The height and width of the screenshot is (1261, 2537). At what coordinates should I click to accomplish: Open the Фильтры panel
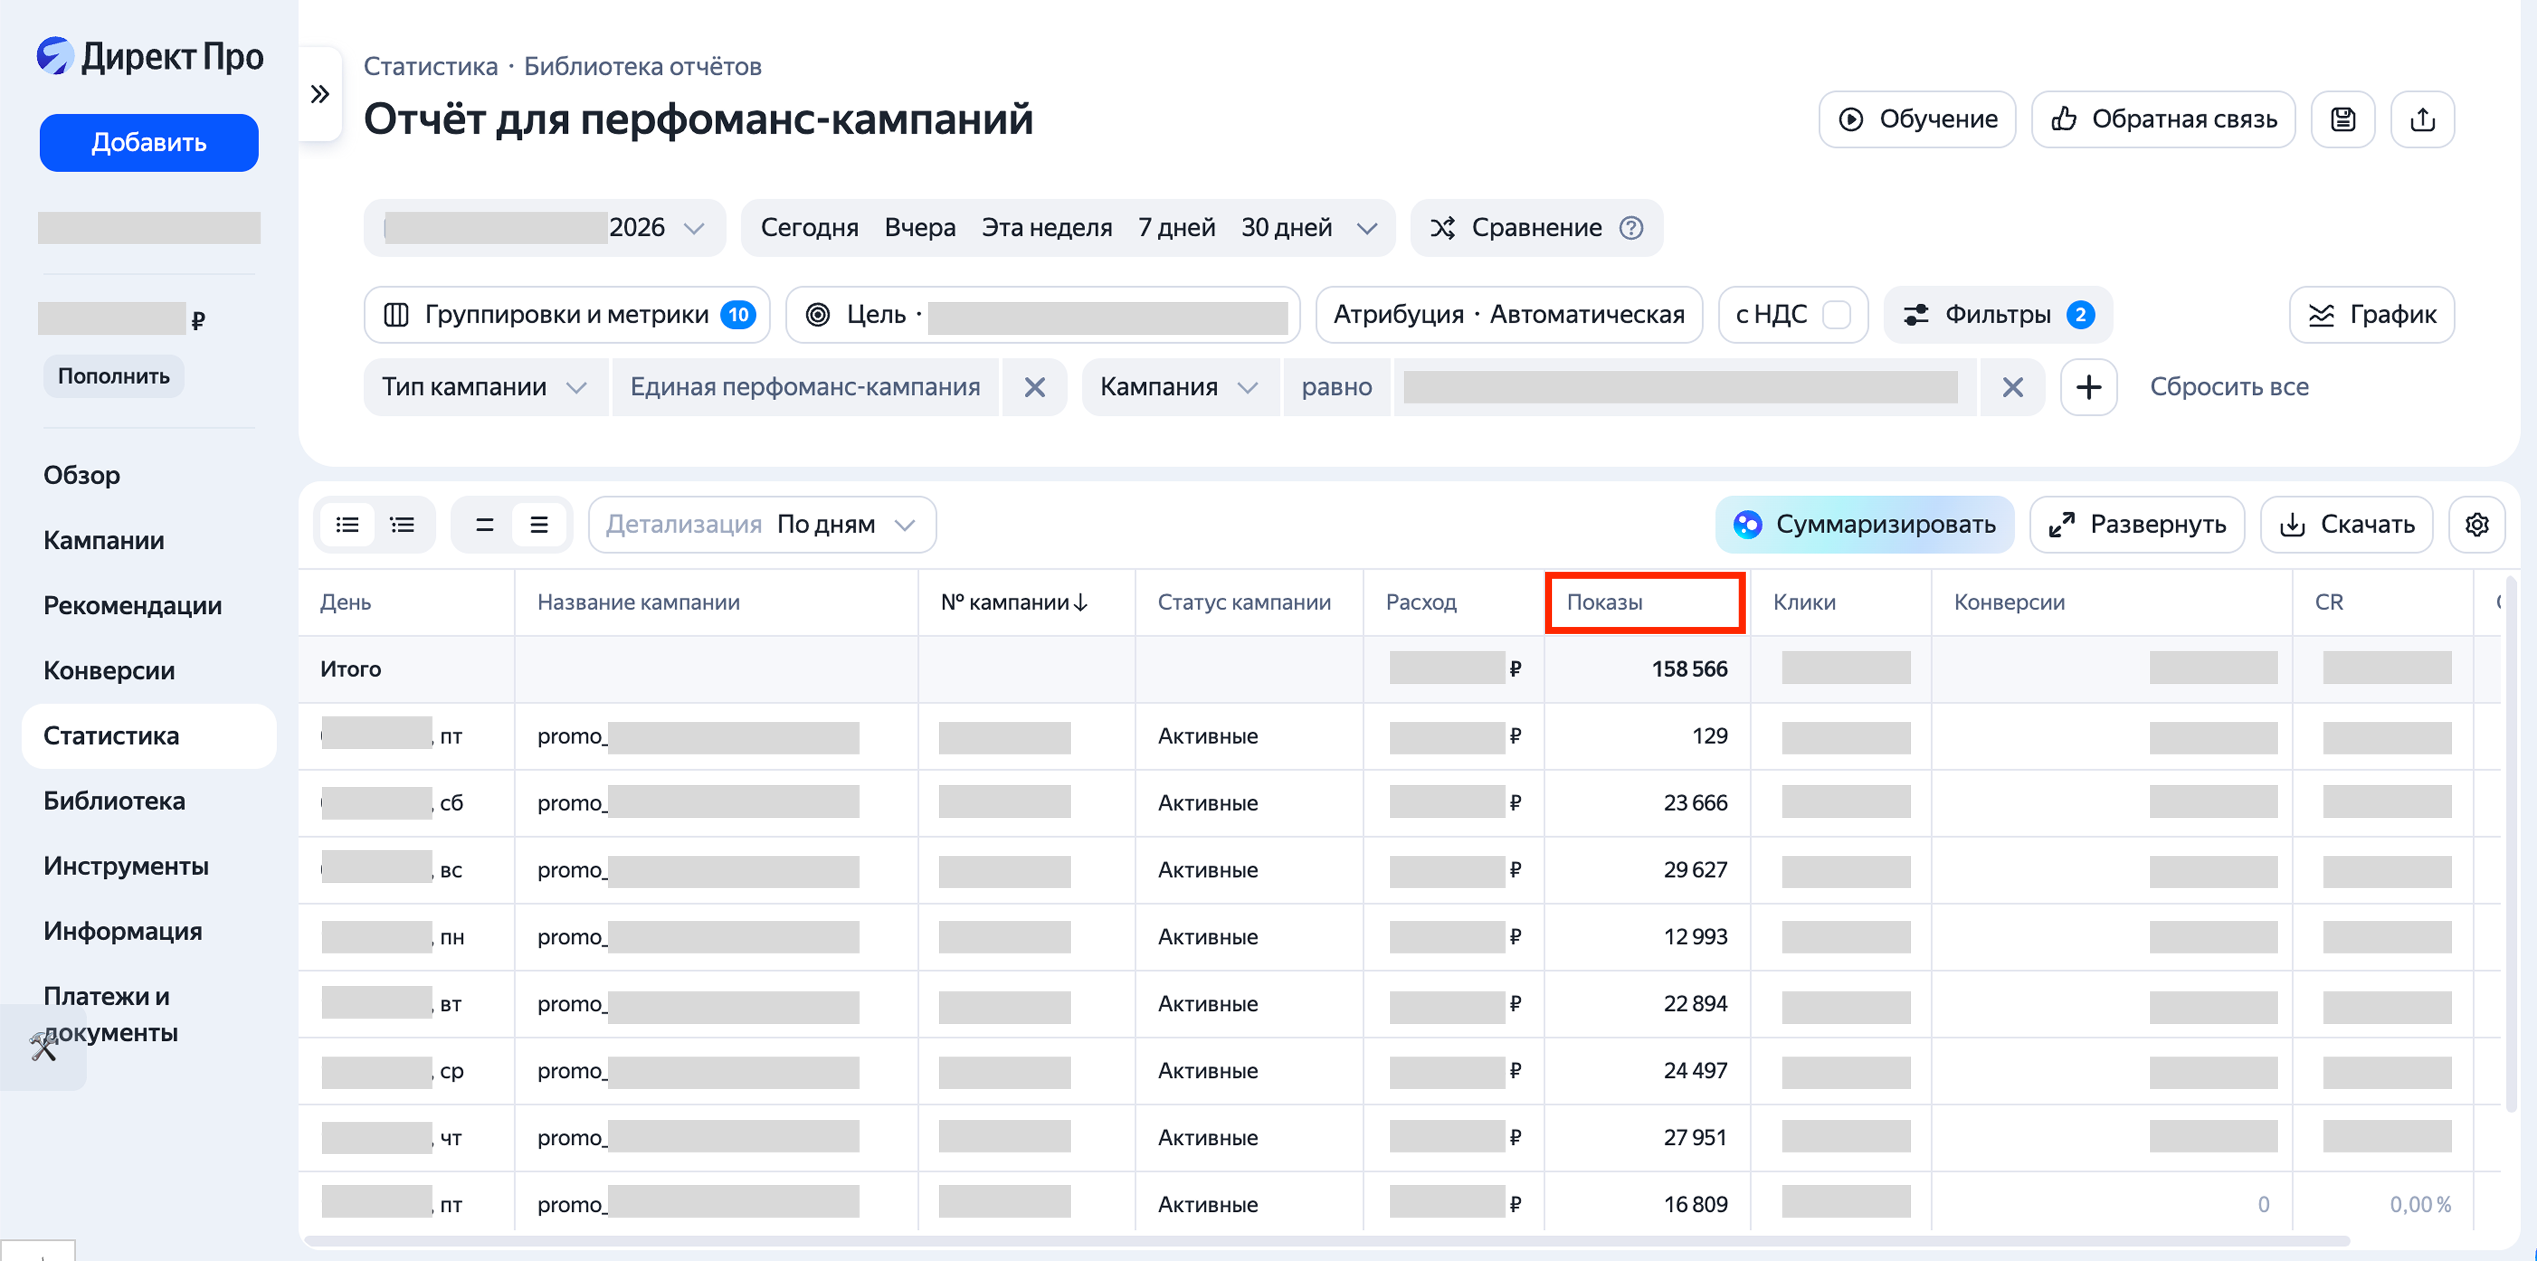pyautogui.click(x=1998, y=315)
